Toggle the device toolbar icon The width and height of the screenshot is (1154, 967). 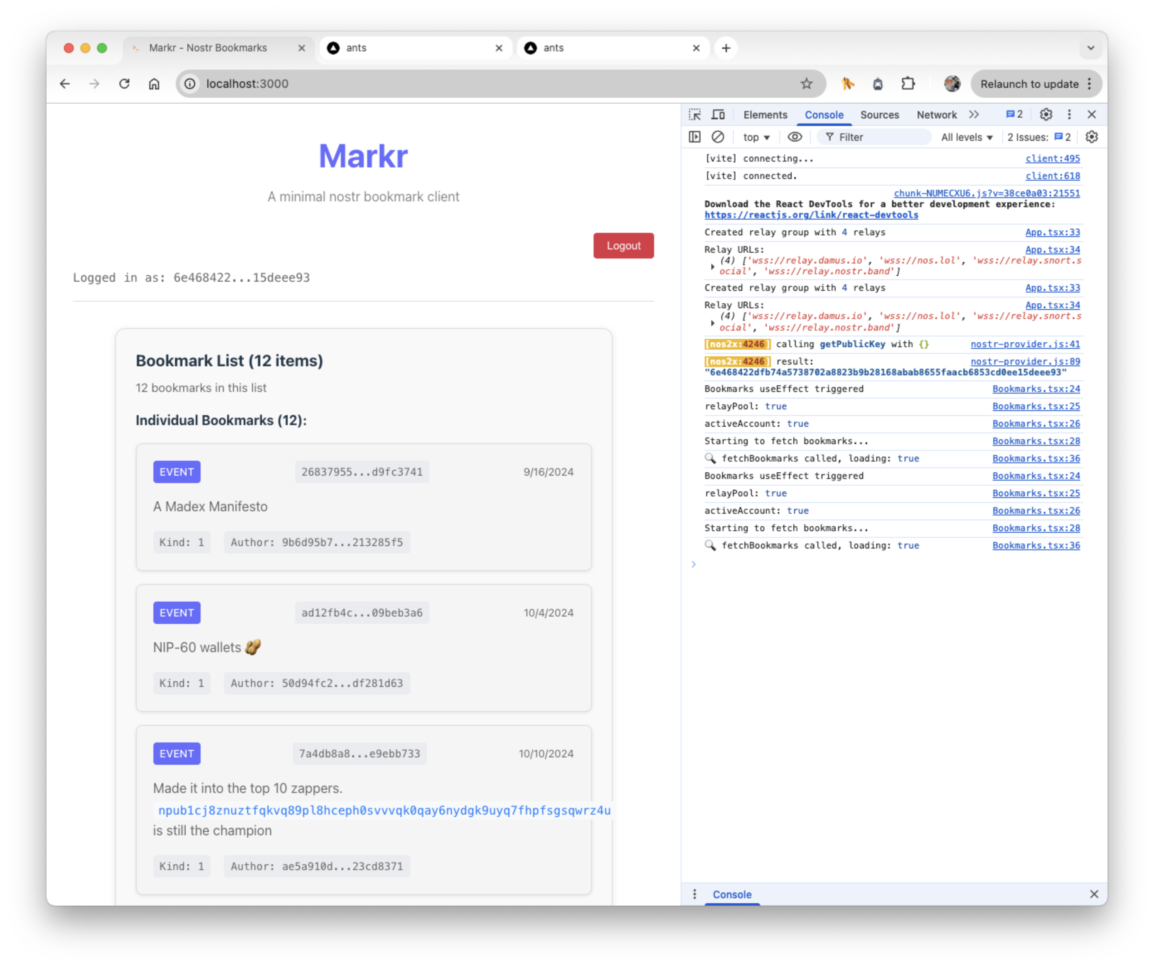point(718,114)
